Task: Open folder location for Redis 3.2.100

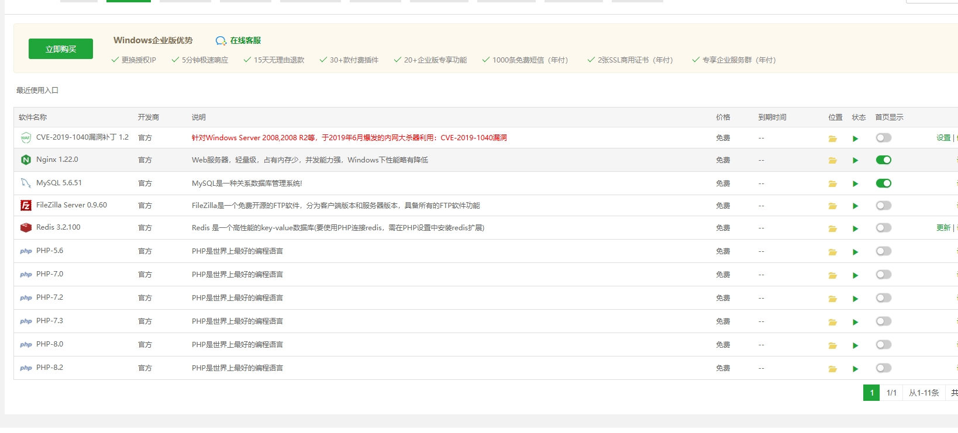Action: click(832, 228)
